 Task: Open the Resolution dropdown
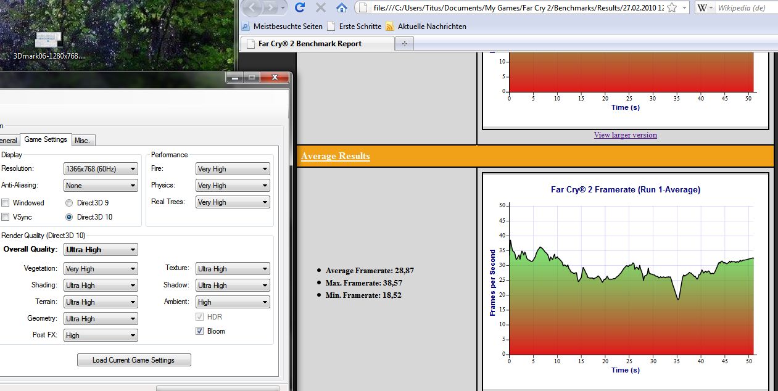[101, 168]
